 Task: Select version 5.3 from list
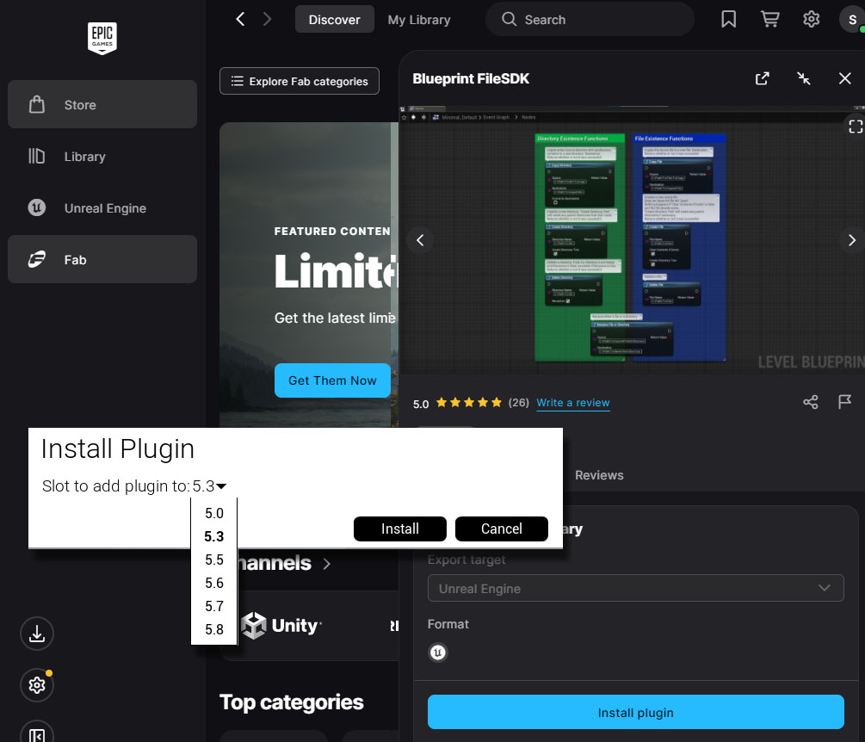tap(214, 536)
